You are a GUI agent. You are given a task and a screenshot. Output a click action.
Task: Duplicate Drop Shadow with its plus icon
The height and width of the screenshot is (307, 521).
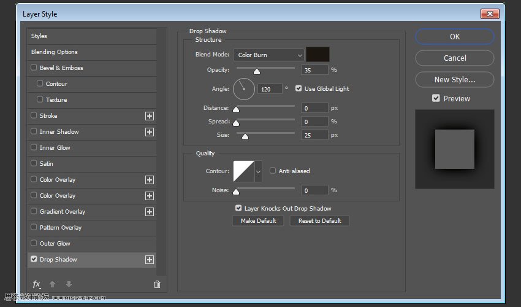tap(149, 260)
